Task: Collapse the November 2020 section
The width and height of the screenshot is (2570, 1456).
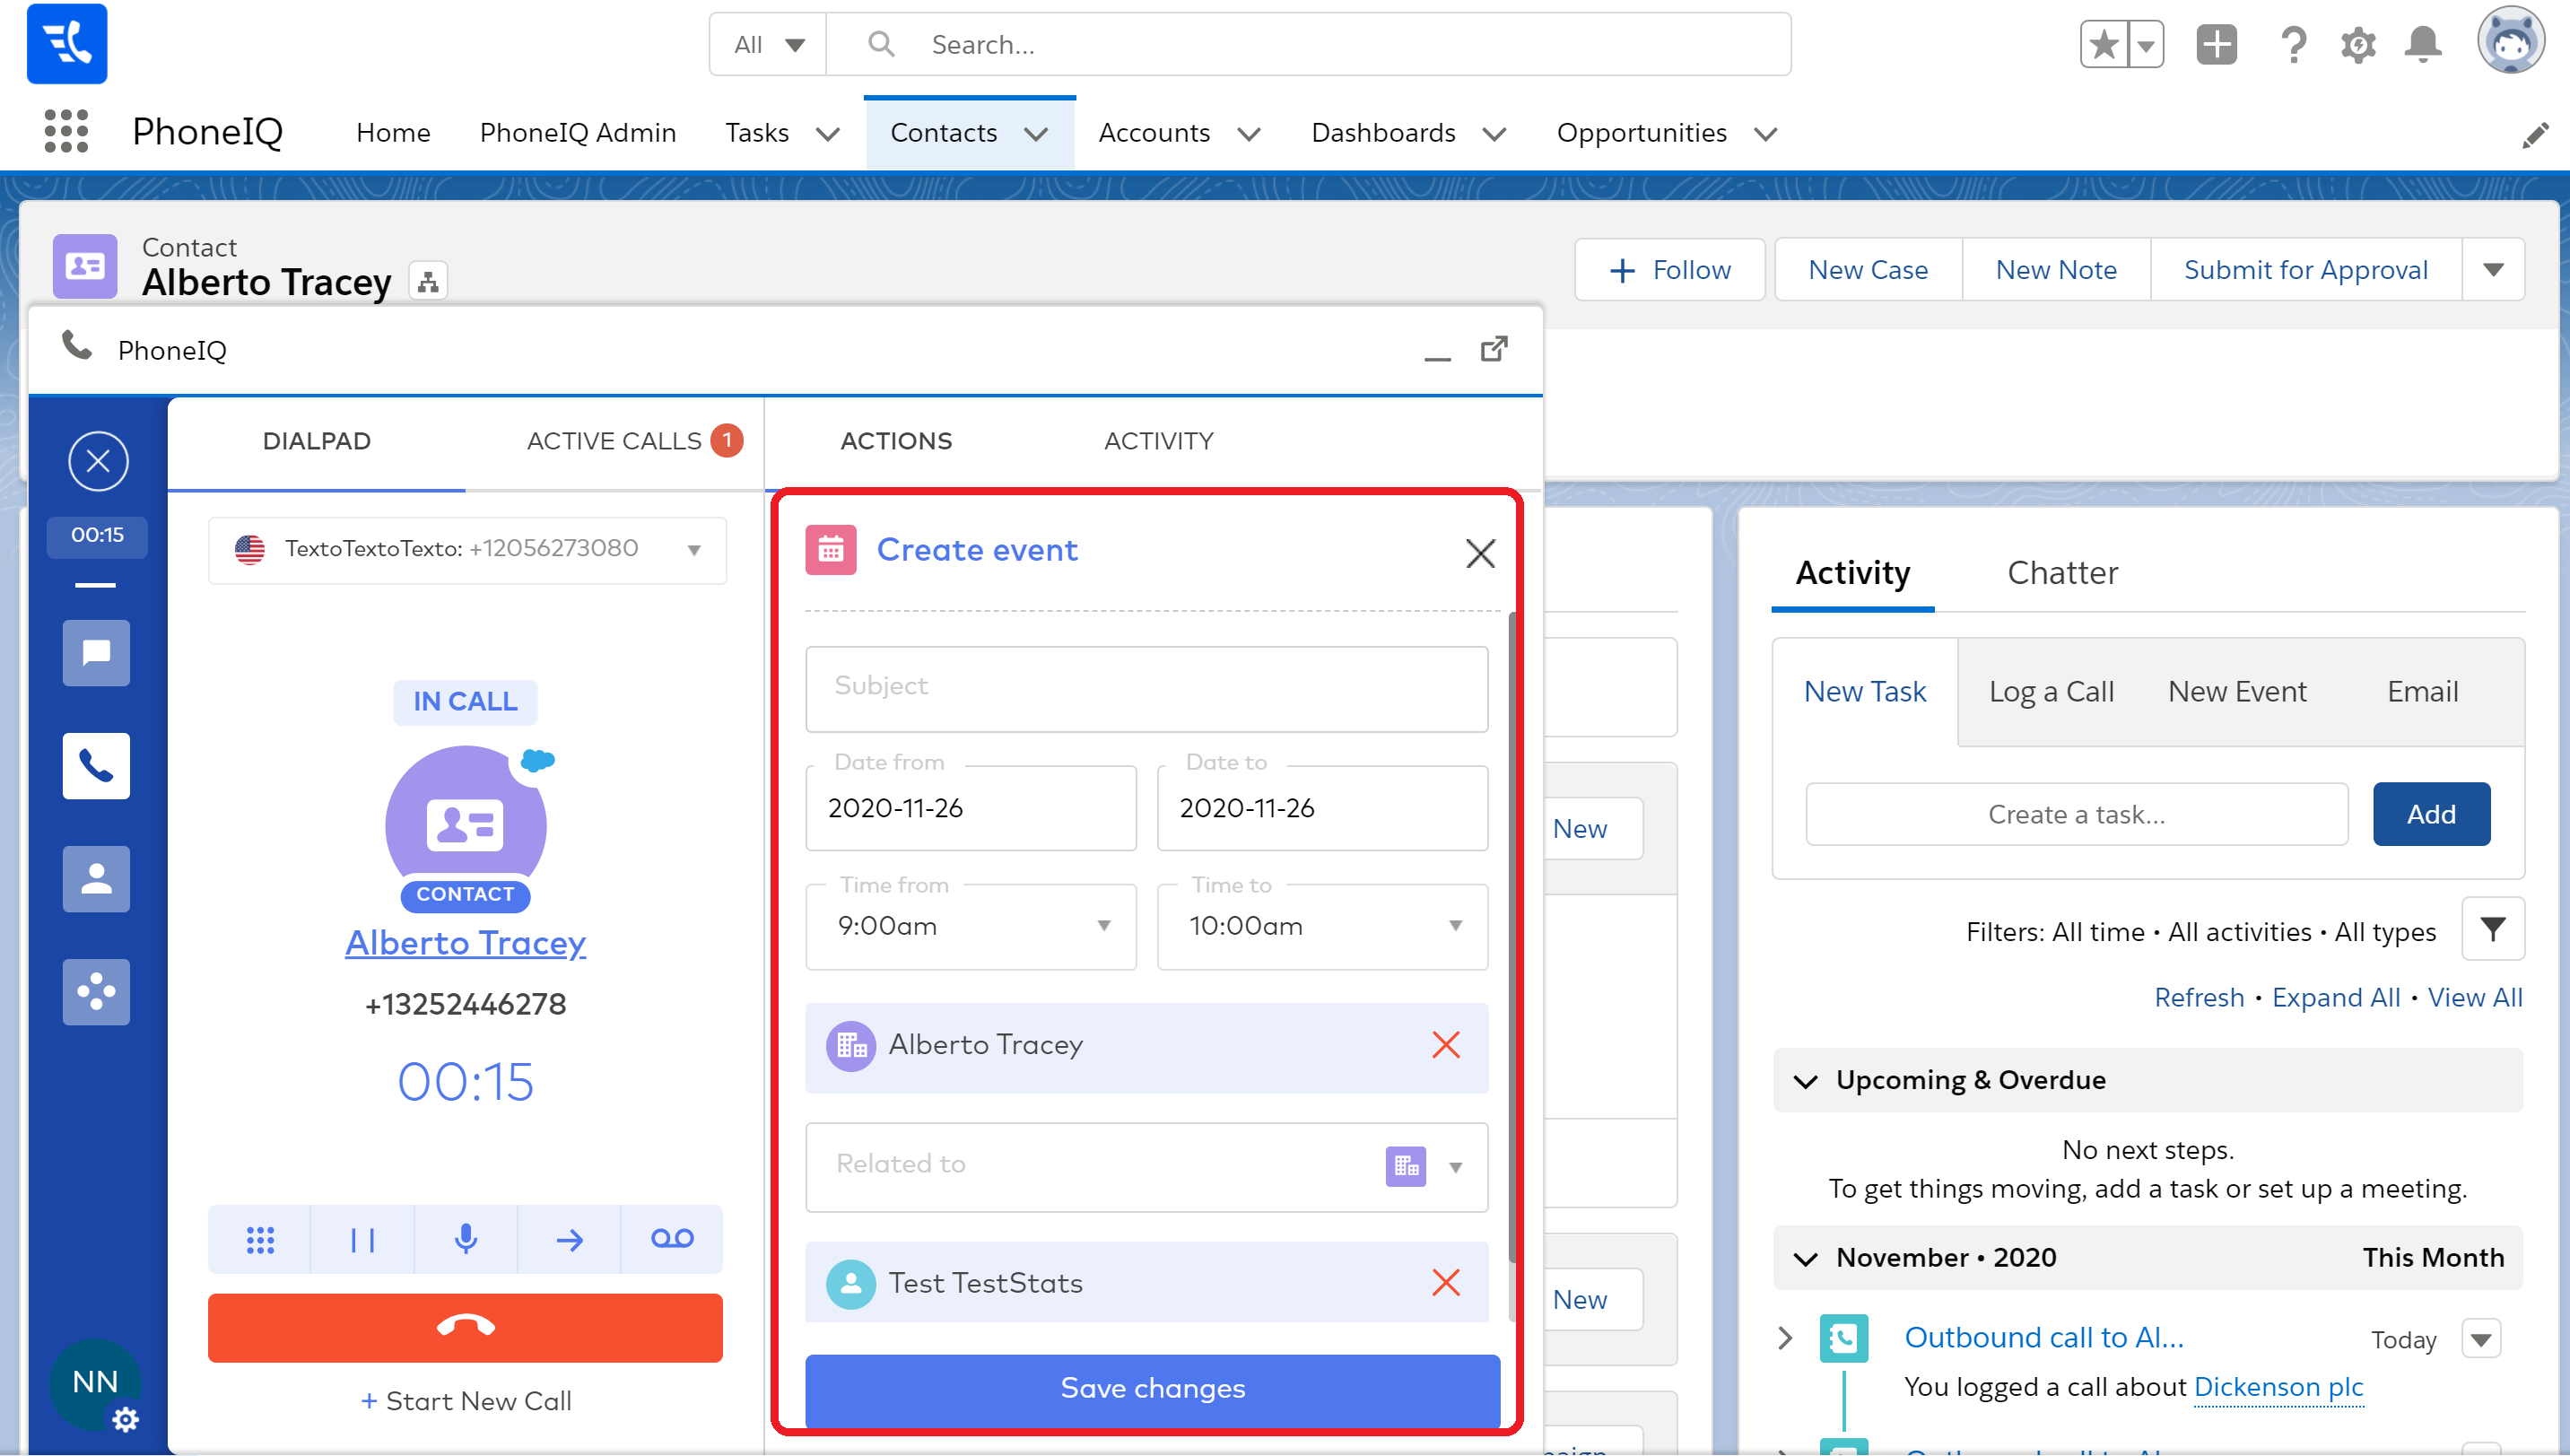Action: point(1806,1258)
